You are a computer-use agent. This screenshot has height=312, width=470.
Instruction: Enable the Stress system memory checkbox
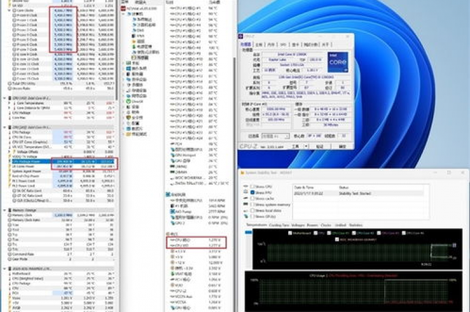tap(252, 204)
